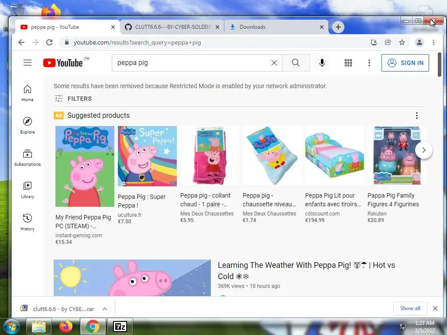Open Peppa pig collant chaud product image
447x335 pixels.
pyautogui.click(x=210, y=156)
